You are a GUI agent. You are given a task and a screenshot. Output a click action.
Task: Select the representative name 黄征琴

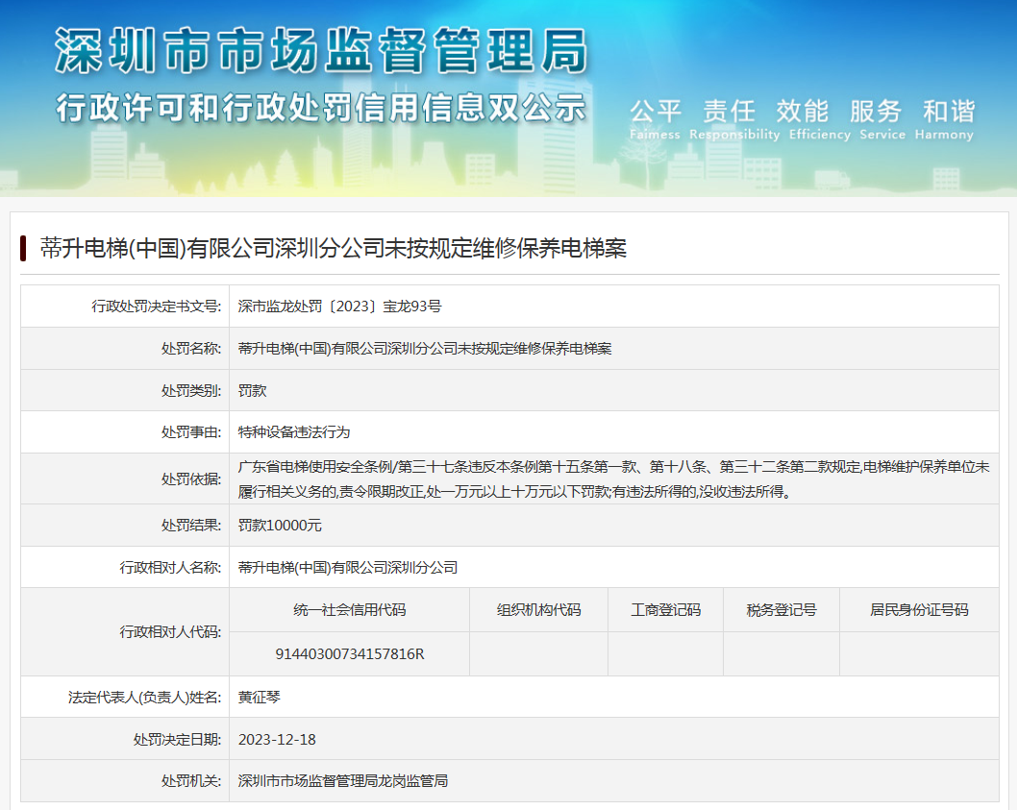click(x=259, y=698)
